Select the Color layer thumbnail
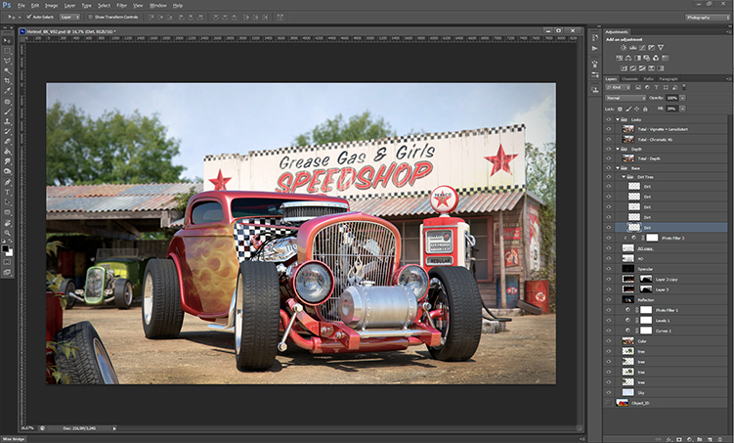Screen dimensions: 734x443 pyautogui.click(x=627, y=341)
